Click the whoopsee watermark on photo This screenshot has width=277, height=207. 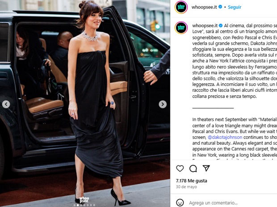pos(84,200)
